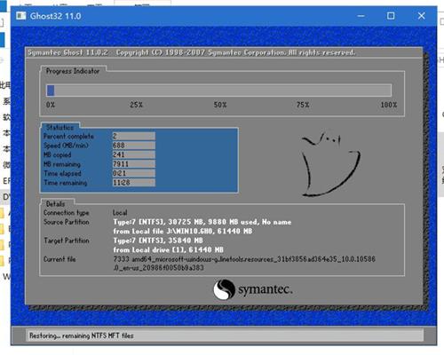Click the 'Local' connection value
Image resolution: width=444 pixels, height=355 pixels.
click(120, 213)
